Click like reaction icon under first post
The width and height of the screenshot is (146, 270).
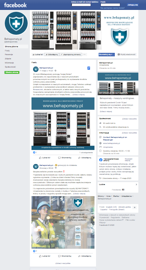pyautogui.click(x=34, y=153)
